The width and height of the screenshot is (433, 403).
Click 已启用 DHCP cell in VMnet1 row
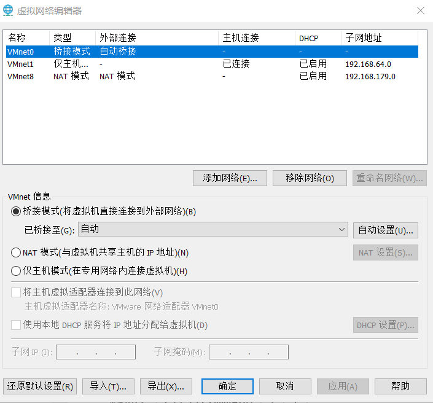pyautogui.click(x=313, y=64)
